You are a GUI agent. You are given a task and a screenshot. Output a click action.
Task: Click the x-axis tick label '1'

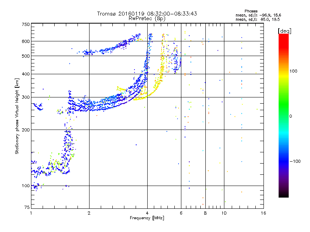31,213
